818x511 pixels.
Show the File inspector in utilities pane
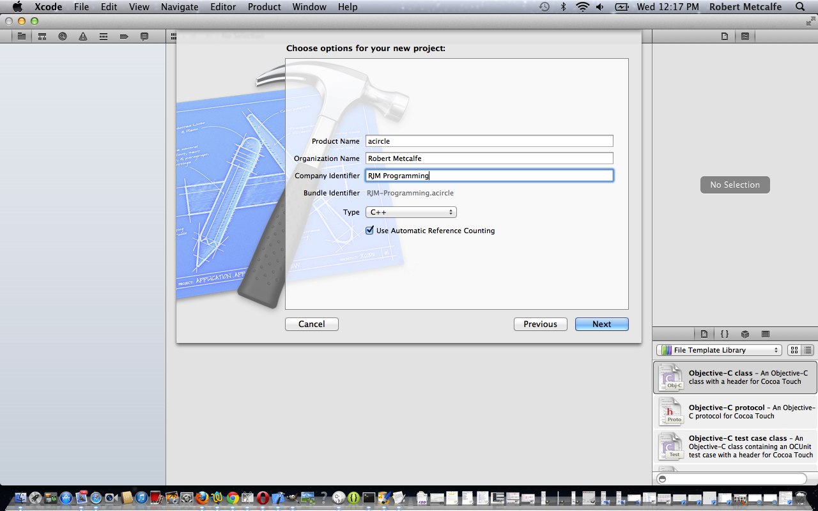coord(725,36)
